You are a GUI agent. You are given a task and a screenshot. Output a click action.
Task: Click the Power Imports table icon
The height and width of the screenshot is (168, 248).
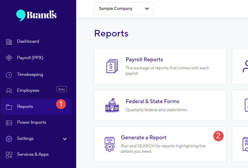9,123
